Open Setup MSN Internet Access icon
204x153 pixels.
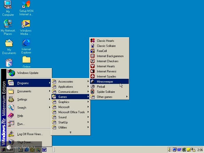(26, 8)
